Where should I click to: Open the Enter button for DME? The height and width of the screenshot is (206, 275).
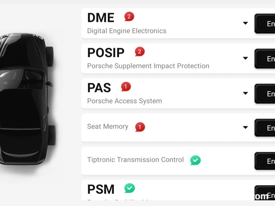coord(265,24)
